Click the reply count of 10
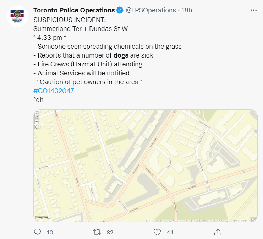Image resolution: width=263 pixels, height=239 pixels. point(50,232)
